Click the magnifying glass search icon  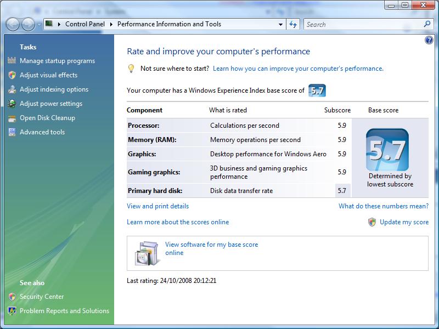coord(427,24)
